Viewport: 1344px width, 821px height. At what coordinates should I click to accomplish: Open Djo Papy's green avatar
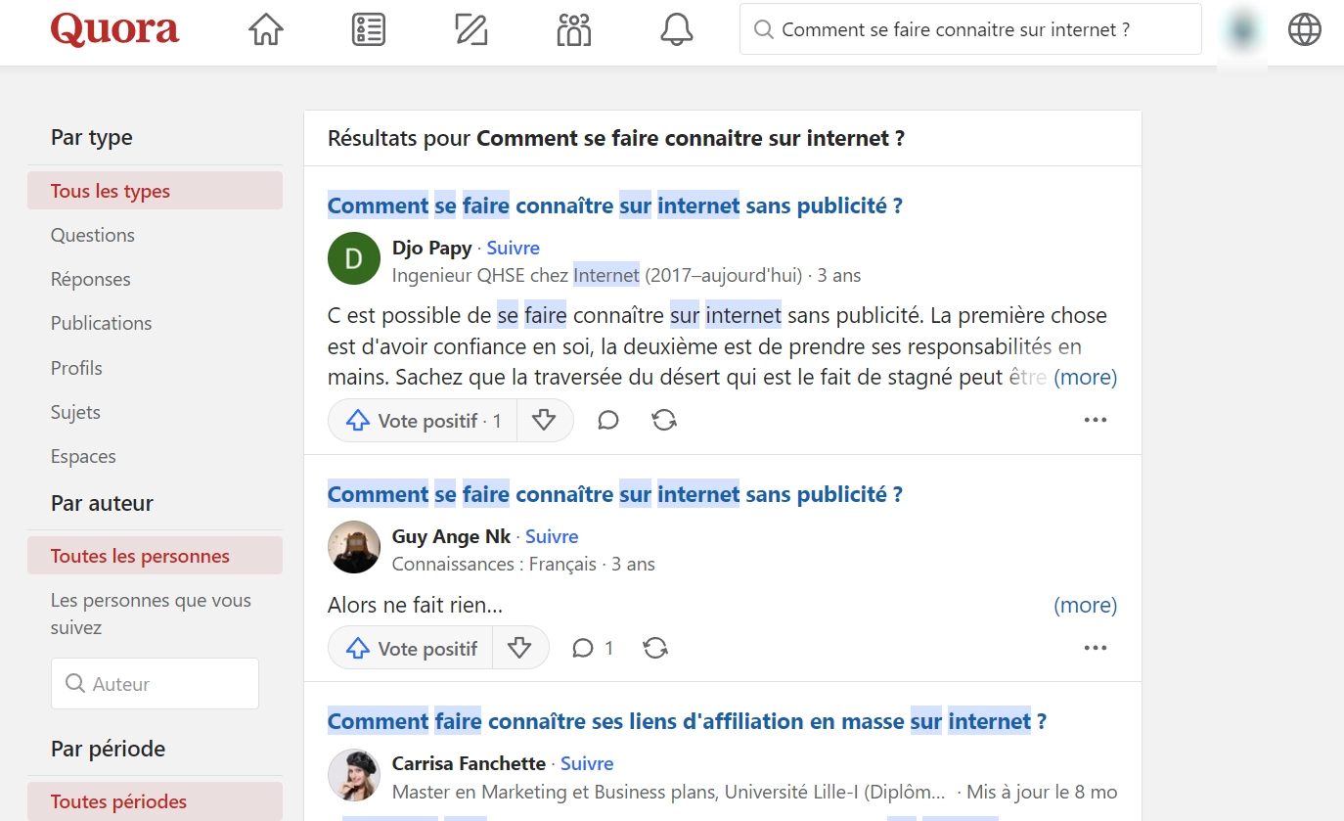(x=354, y=258)
